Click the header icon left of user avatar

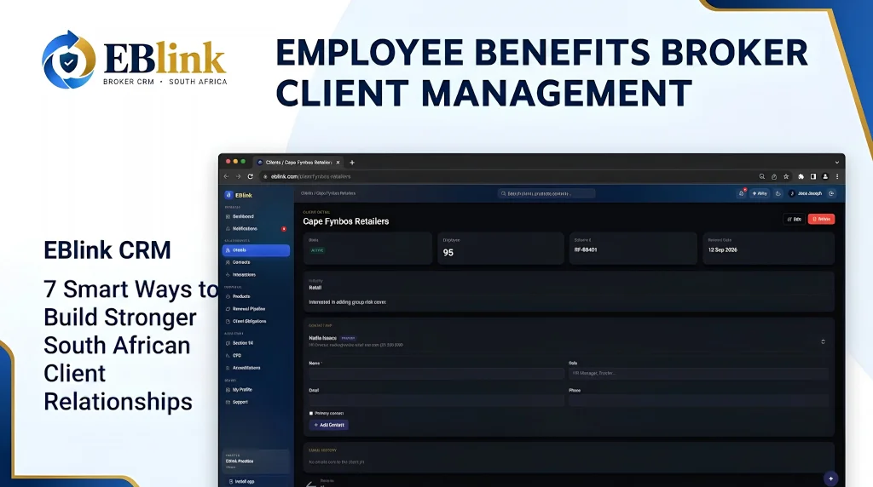click(x=778, y=193)
